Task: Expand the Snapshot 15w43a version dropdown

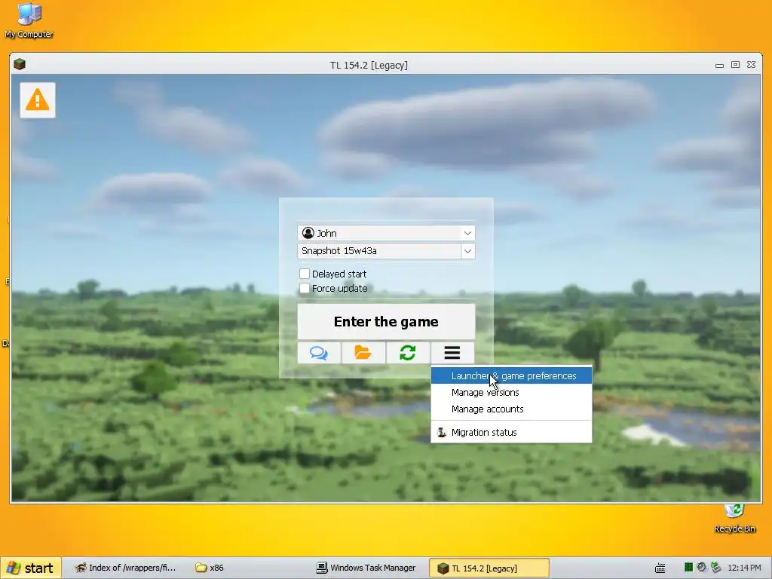Action: point(467,251)
